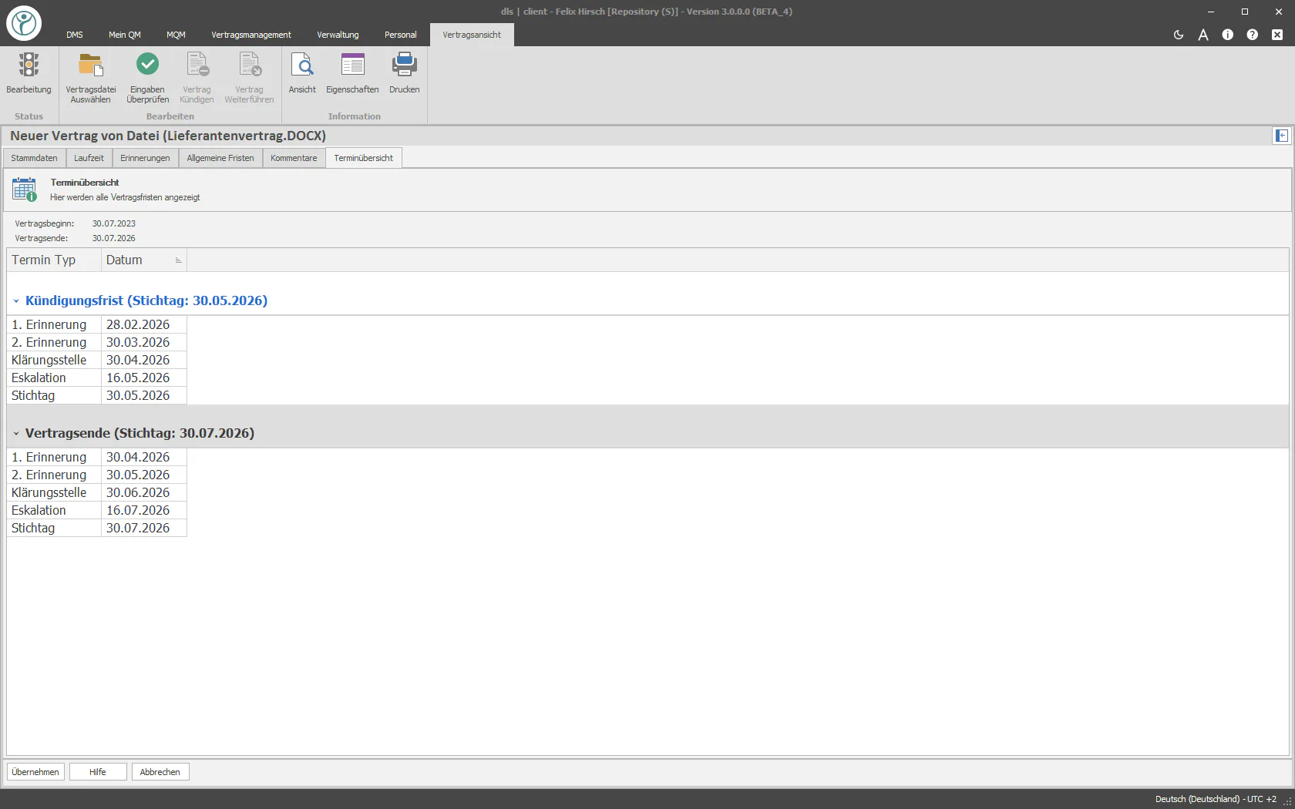Switch to the Stammdaten tab
Image resolution: width=1295 pixels, height=809 pixels.
tap(34, 158)
